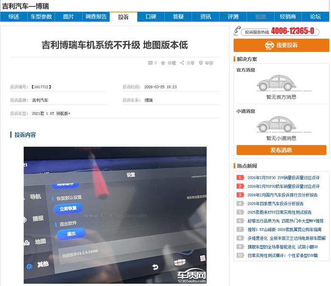Viewport: 331px width, 286px height.
Task: Switch to the 评测 tab
Action: pyautogui.click(x=233, y=17)
